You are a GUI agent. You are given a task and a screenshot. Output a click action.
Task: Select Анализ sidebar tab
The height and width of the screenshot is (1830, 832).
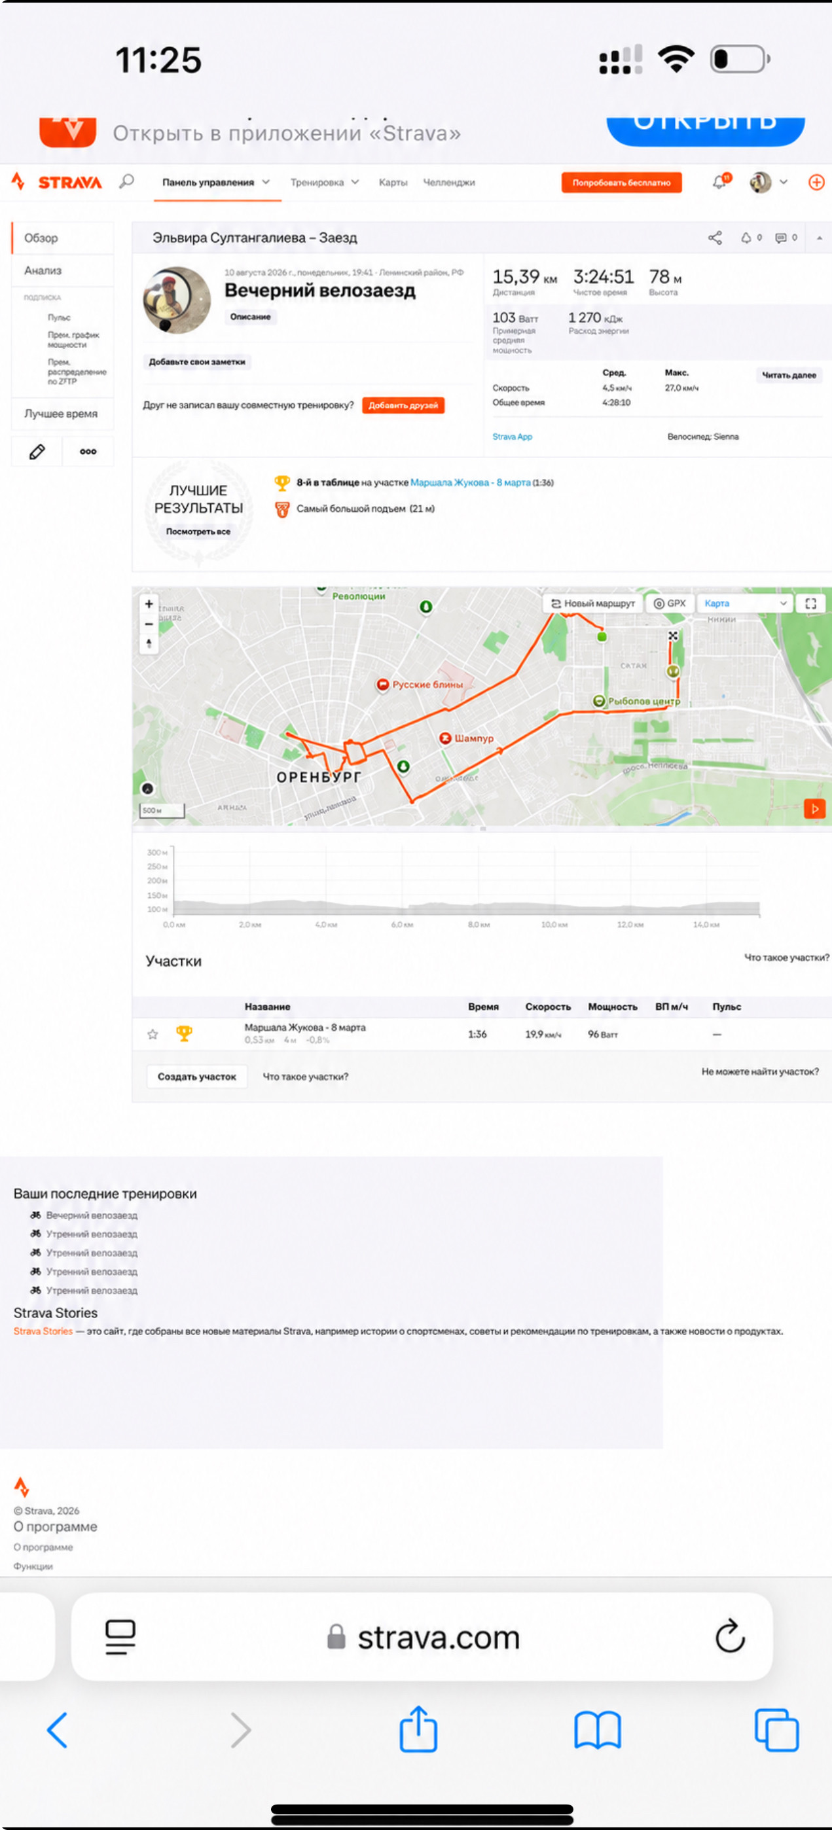[x=63, y=271]
